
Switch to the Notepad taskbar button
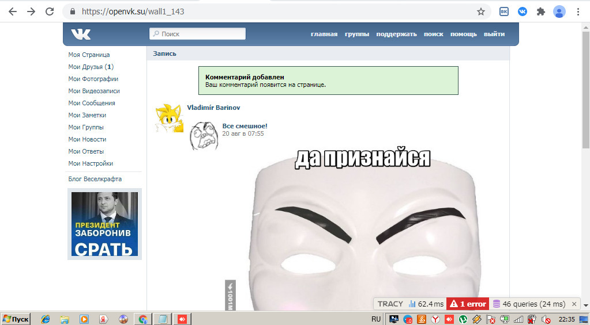pos(163,319)
